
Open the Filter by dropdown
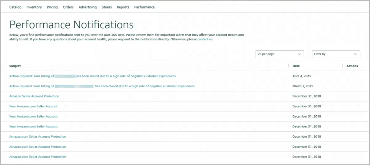pos(336,54)
